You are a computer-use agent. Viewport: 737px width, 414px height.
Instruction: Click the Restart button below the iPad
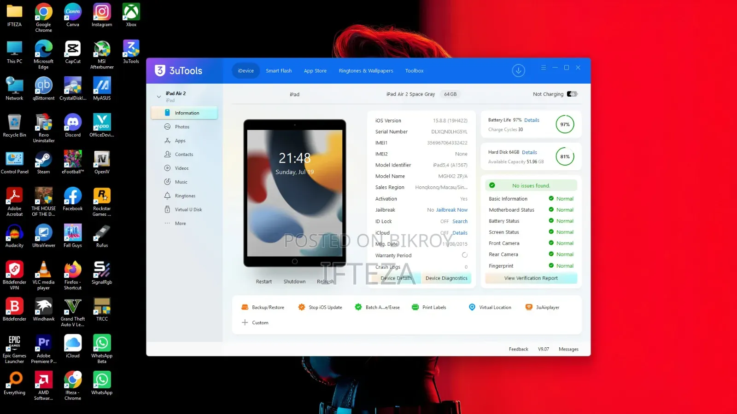click(x=264, y=282)
